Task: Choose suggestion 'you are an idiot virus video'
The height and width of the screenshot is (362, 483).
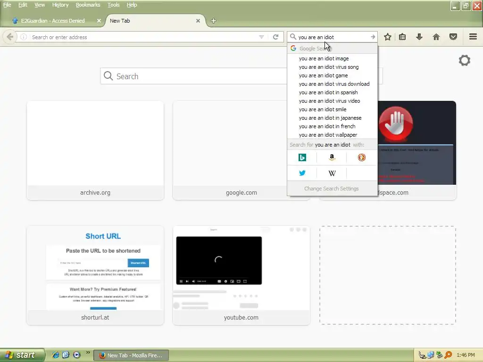Action: point(332,101)
